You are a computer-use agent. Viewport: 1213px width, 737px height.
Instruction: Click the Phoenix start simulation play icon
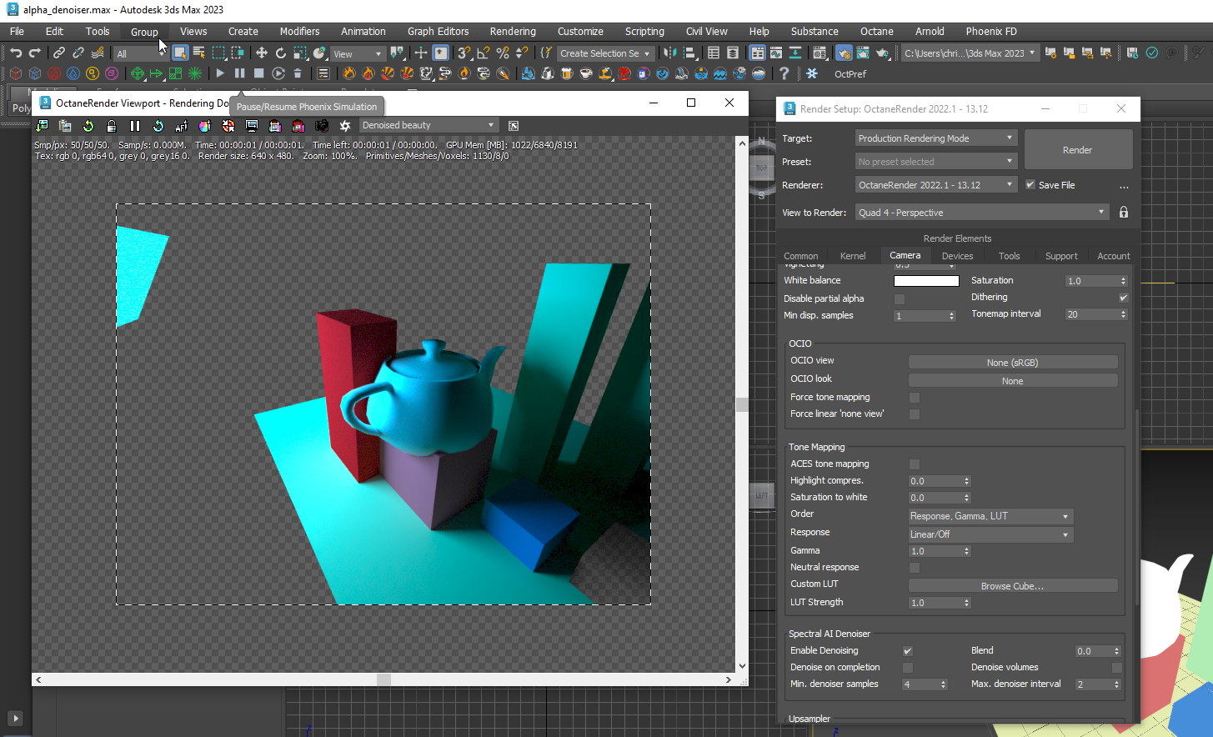220,73
